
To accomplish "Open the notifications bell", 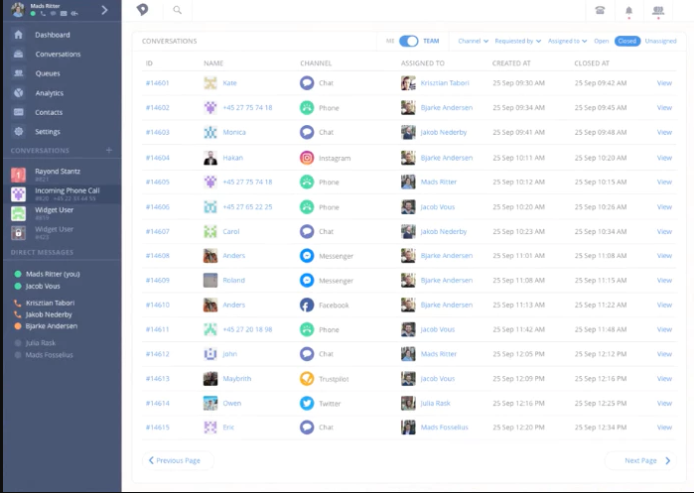I will (627, 11).
